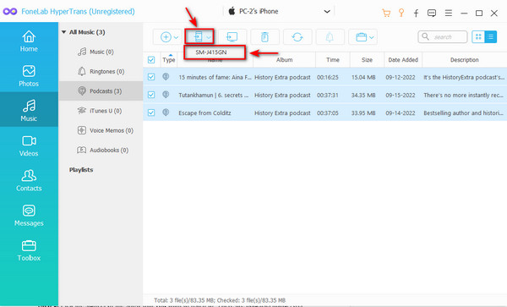
Task: Expand the Add button dropdown arrow
Action: coord(176,37)
